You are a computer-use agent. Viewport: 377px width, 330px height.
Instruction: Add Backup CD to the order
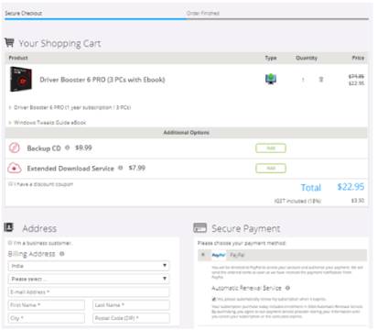271,148
